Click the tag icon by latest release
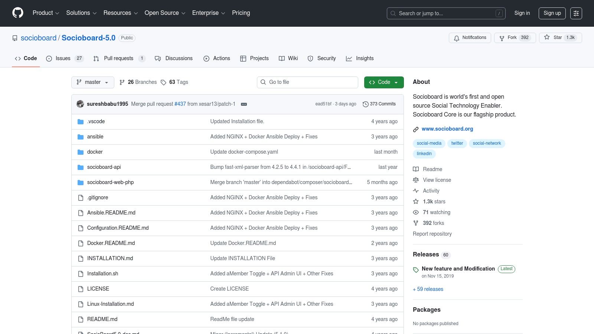Screen dimensions: 594x334 click(x=416, y=270)
